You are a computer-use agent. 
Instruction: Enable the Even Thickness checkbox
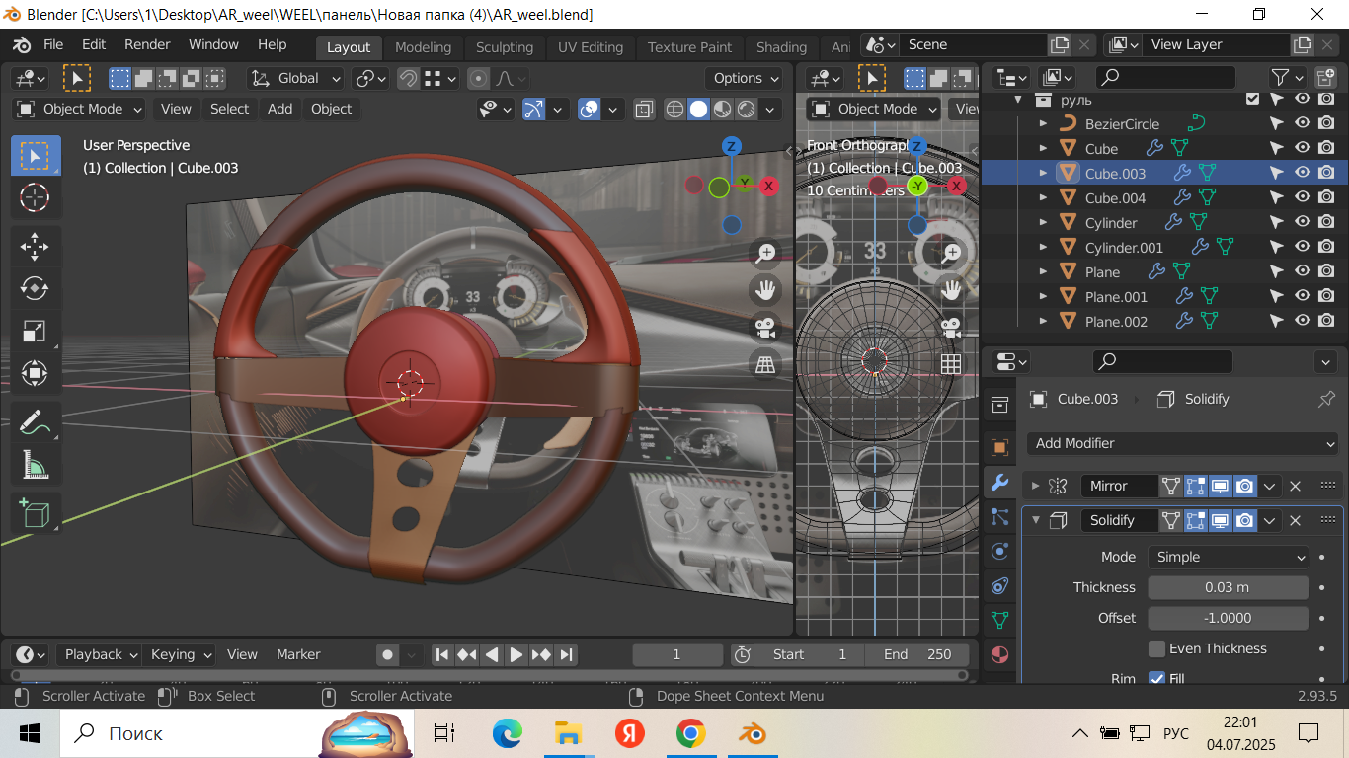(x=1157, y=648)
